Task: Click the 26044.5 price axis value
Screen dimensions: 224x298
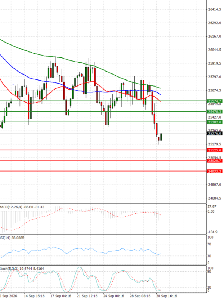Action: (x=215, y=50)
